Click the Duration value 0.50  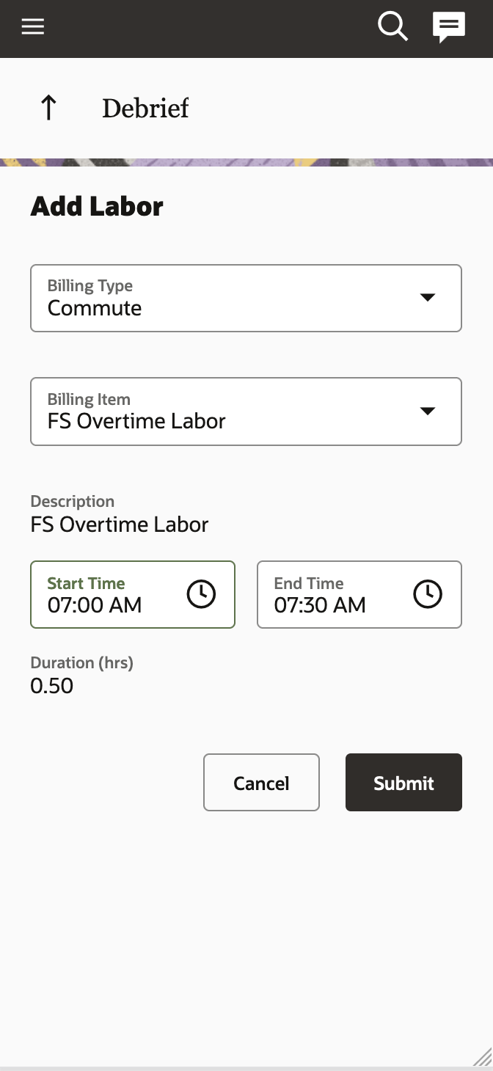click(52, 686)
